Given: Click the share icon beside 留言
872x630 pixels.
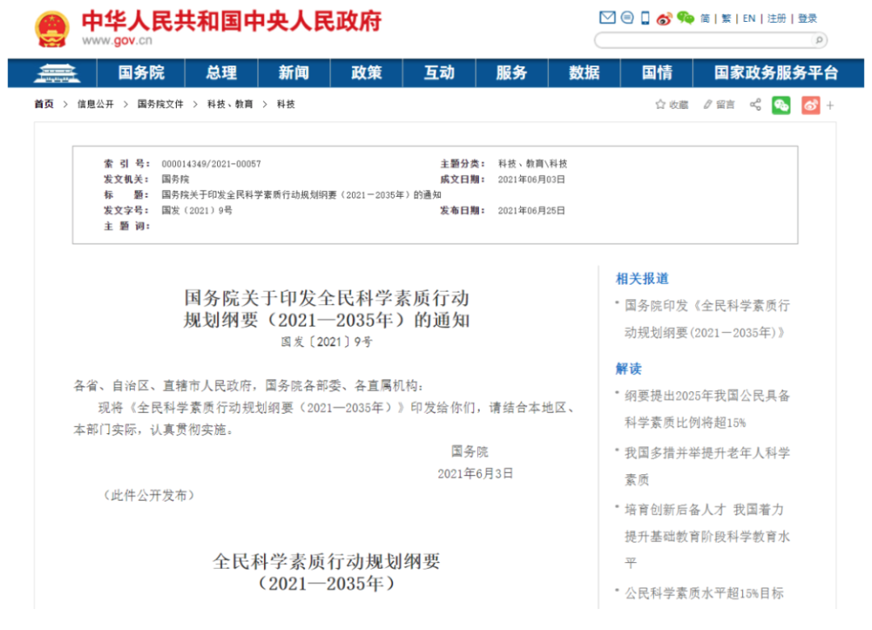Looking at the screenshot, I should (x=756, y=104).
